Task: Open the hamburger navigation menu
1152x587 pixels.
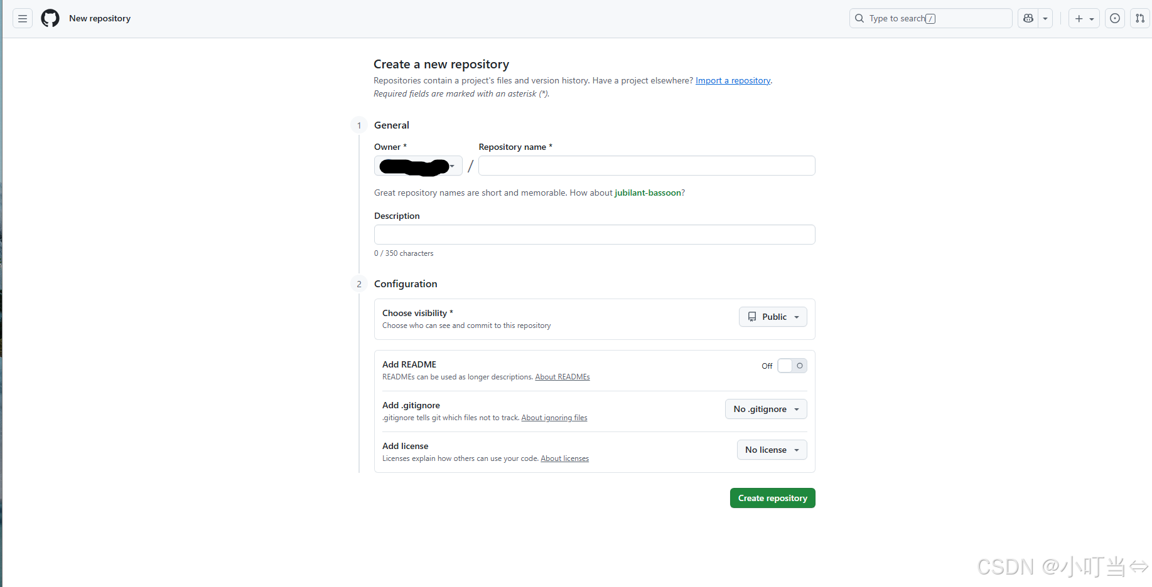Action: (x=23, y=19)
